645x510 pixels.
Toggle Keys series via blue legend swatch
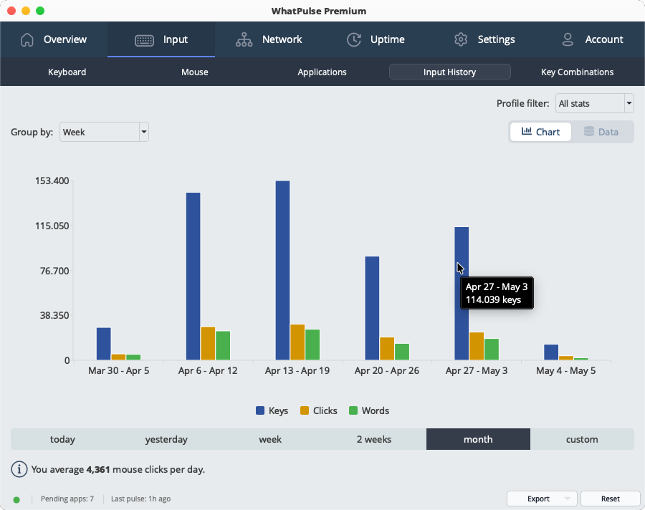(260, 410)
